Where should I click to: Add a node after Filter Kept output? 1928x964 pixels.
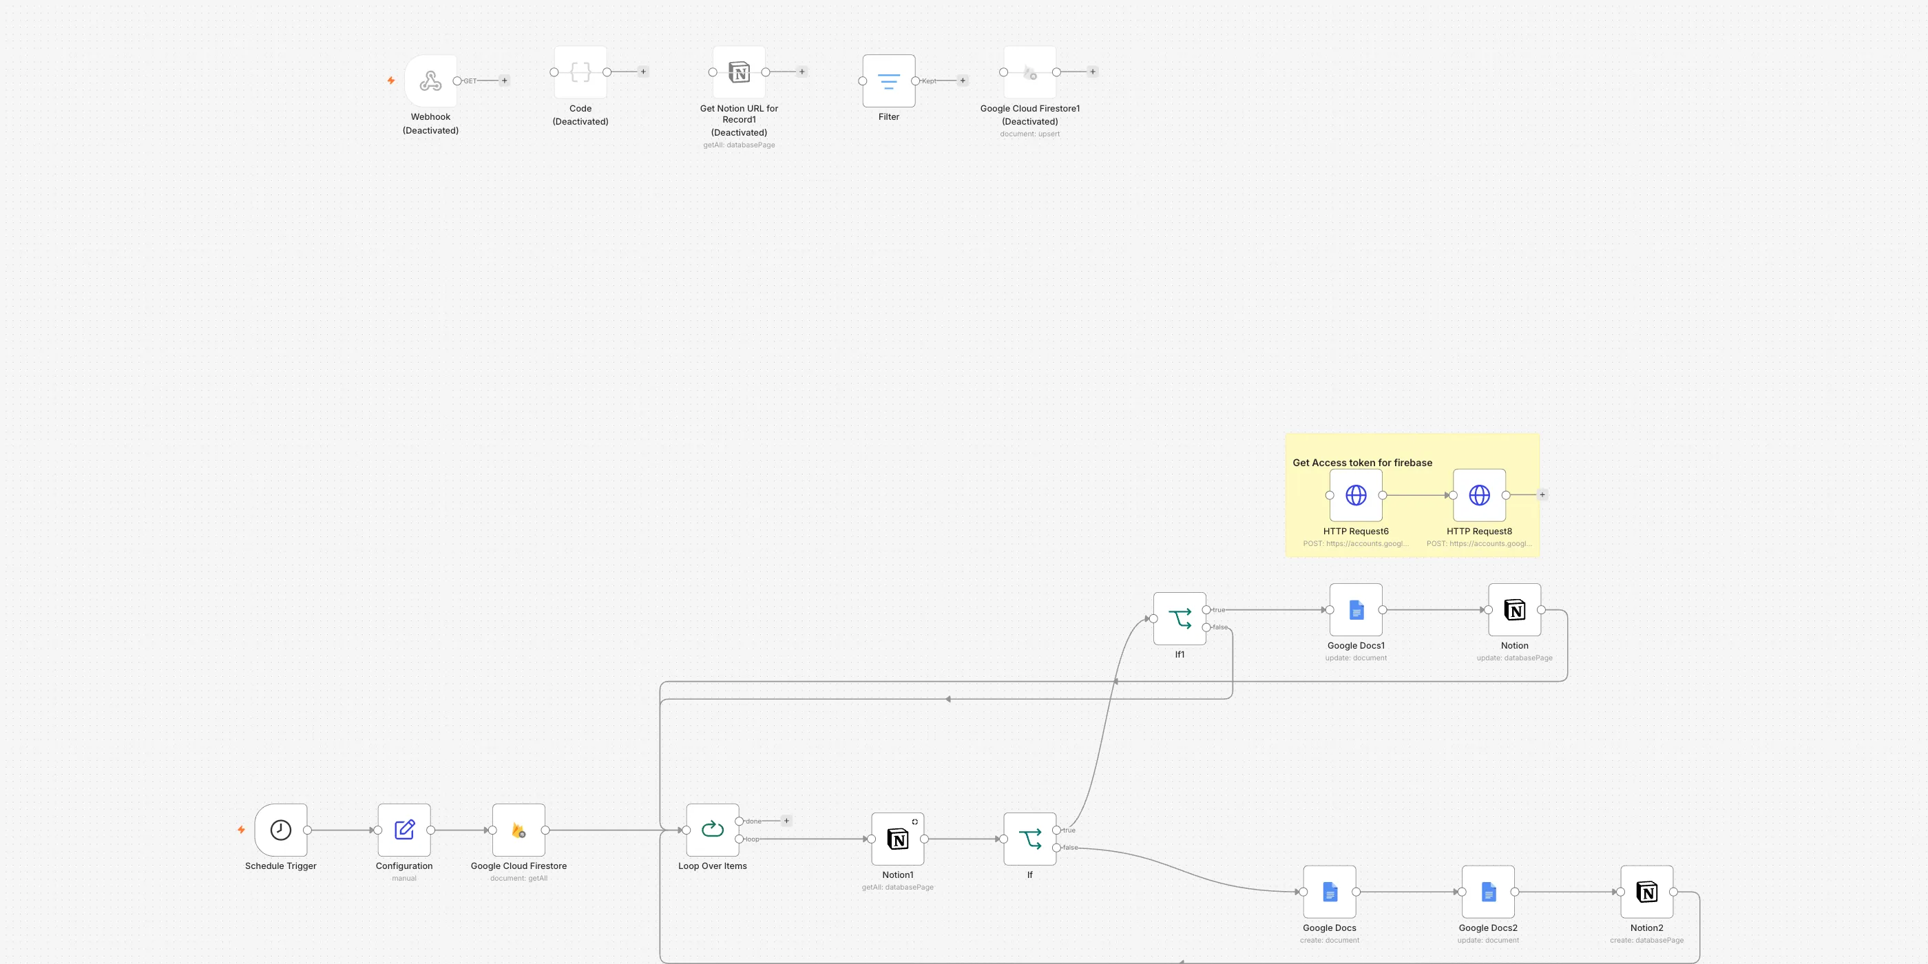[963, 81]
